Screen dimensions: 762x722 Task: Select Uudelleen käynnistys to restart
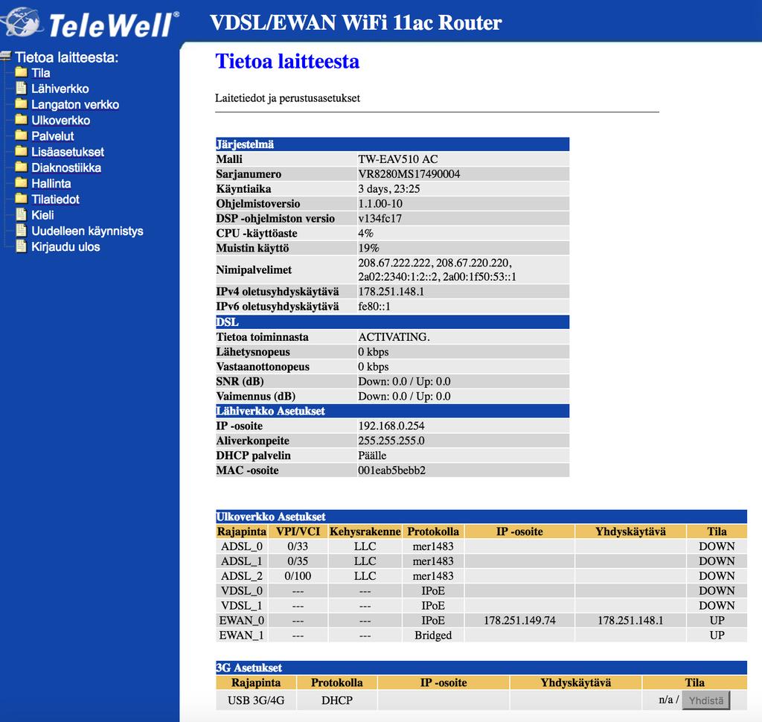[88, 231]
